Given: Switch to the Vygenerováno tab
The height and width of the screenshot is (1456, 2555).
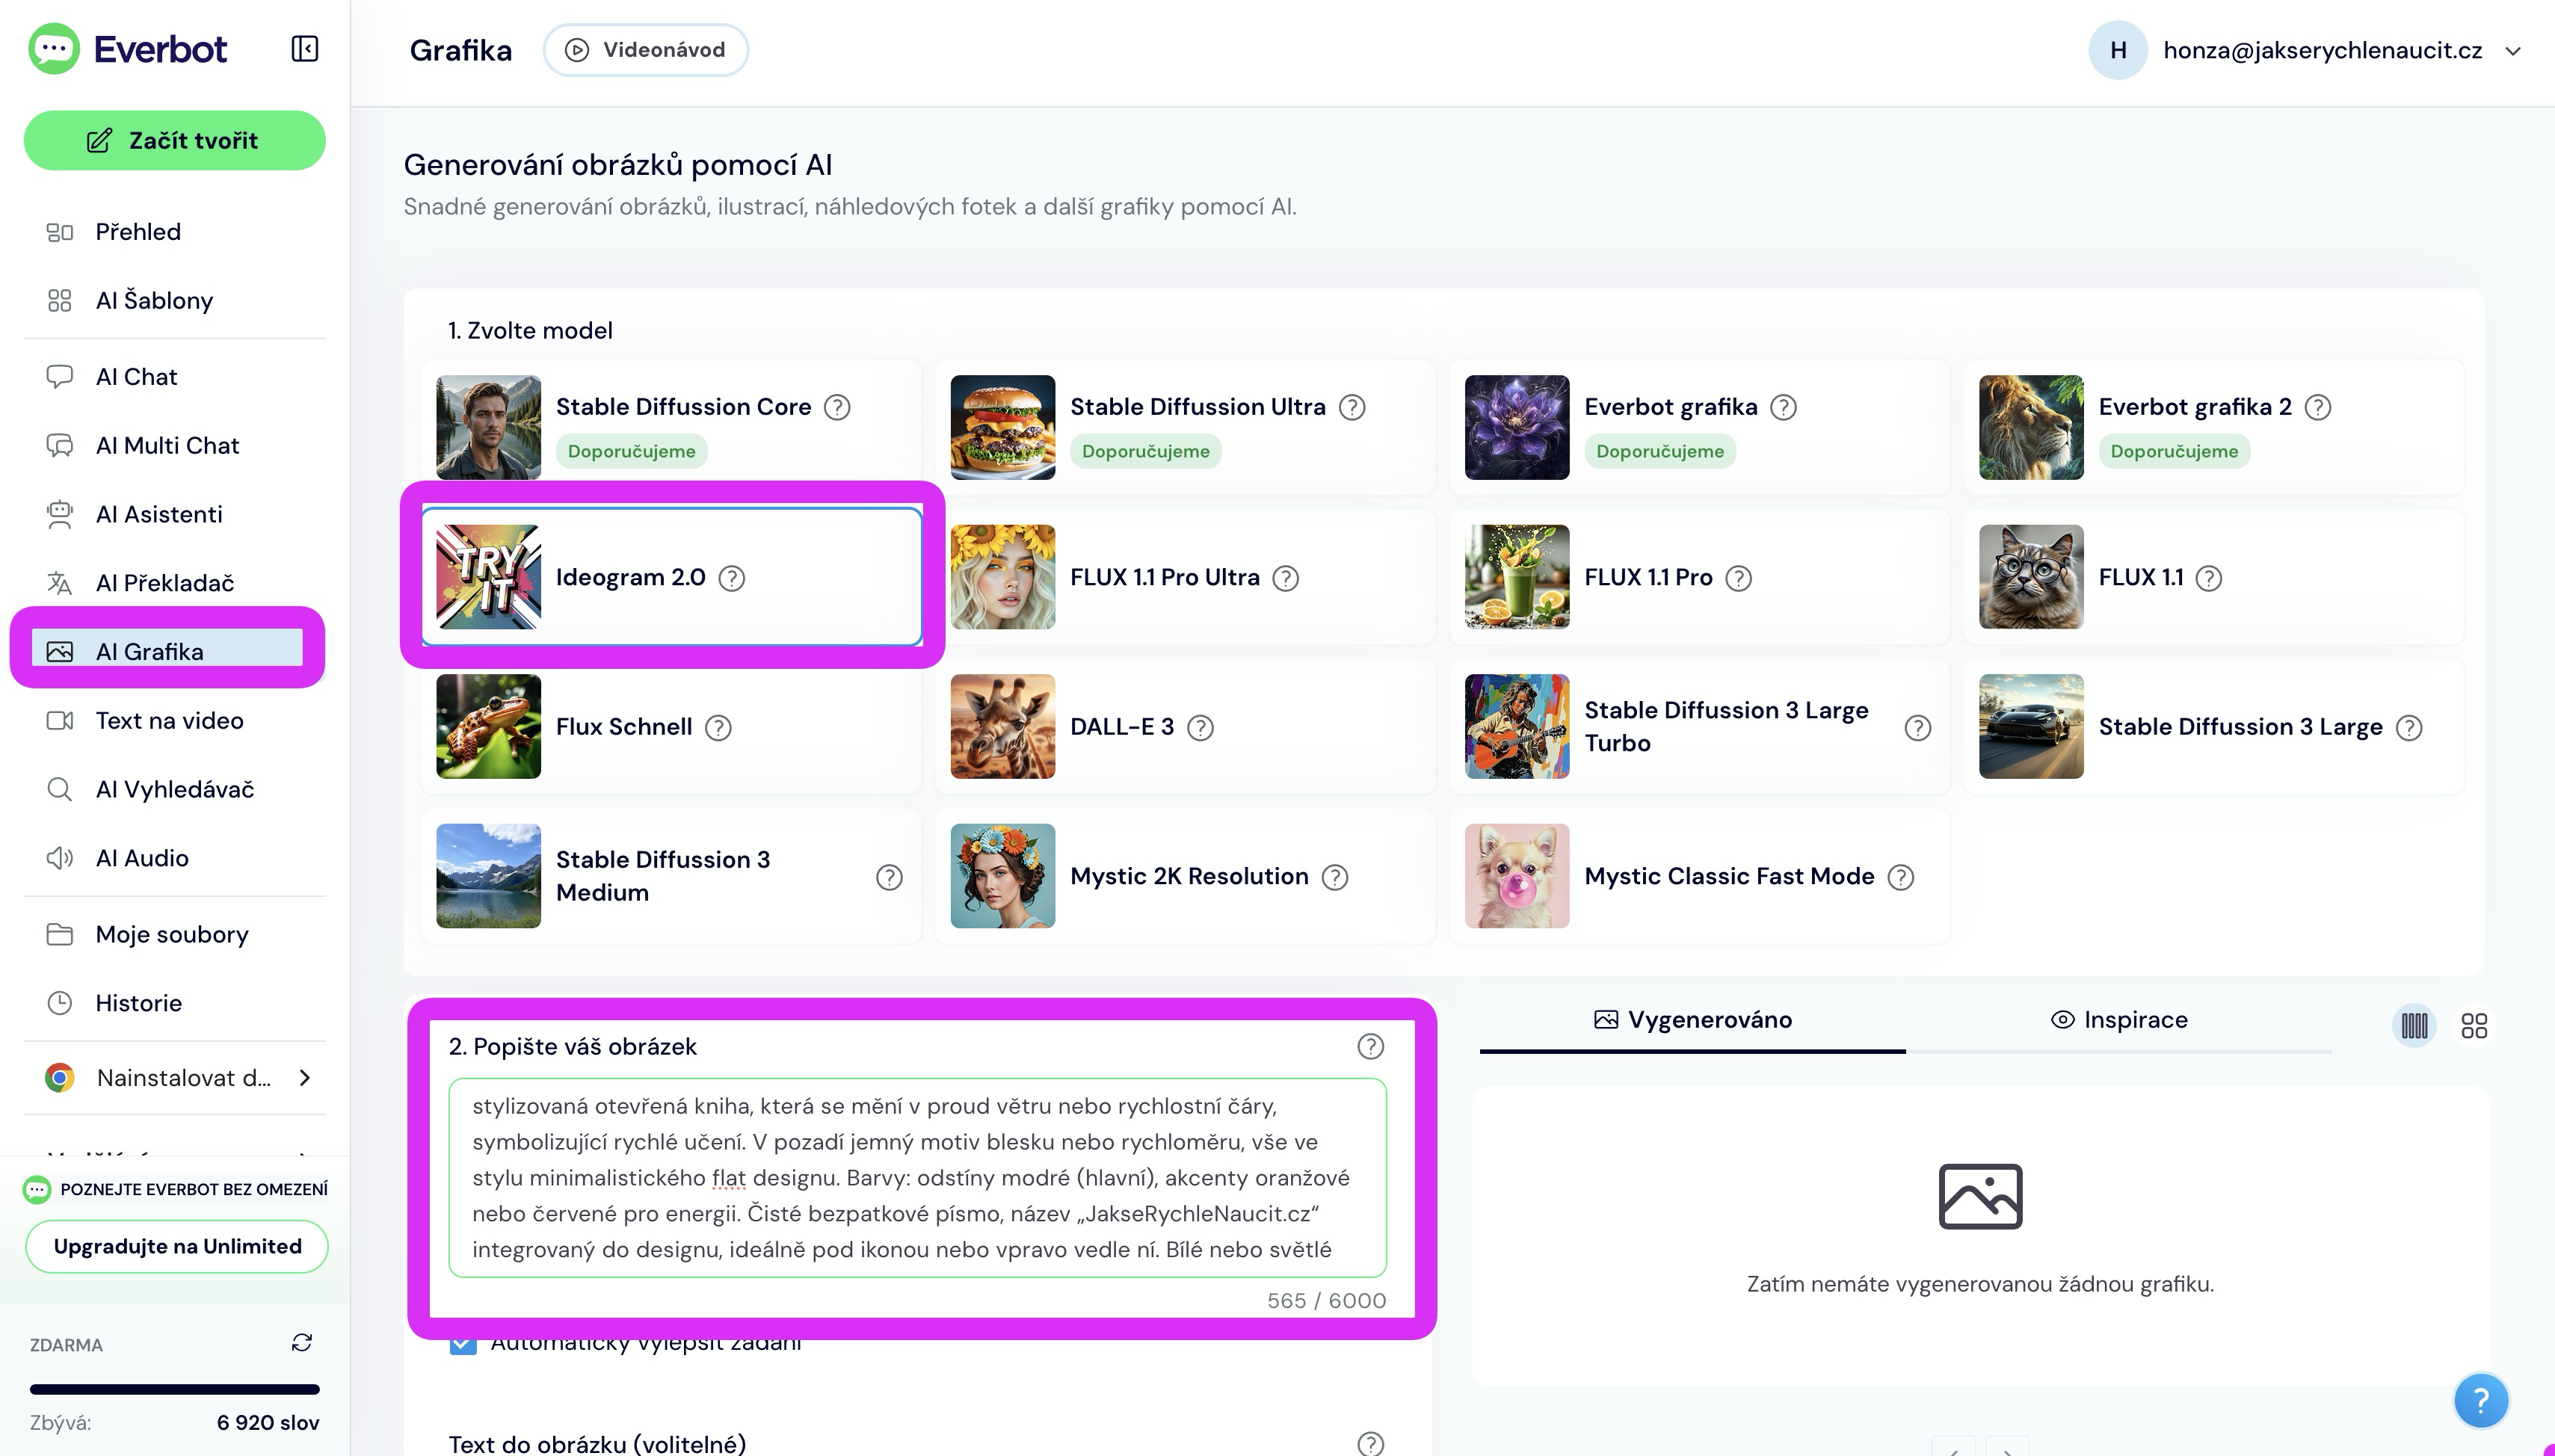Looking at the screenshot, I should click(1692, 1020).
